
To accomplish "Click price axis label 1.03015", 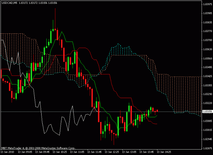I will tap(208, 130).
